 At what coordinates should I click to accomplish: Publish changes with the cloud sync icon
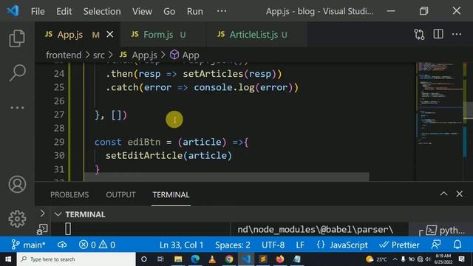pyautogui.click(x=62, y=245)
